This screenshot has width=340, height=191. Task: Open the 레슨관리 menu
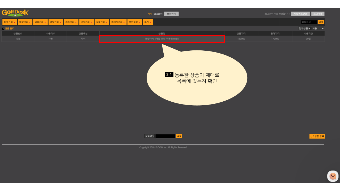(71, 22)
